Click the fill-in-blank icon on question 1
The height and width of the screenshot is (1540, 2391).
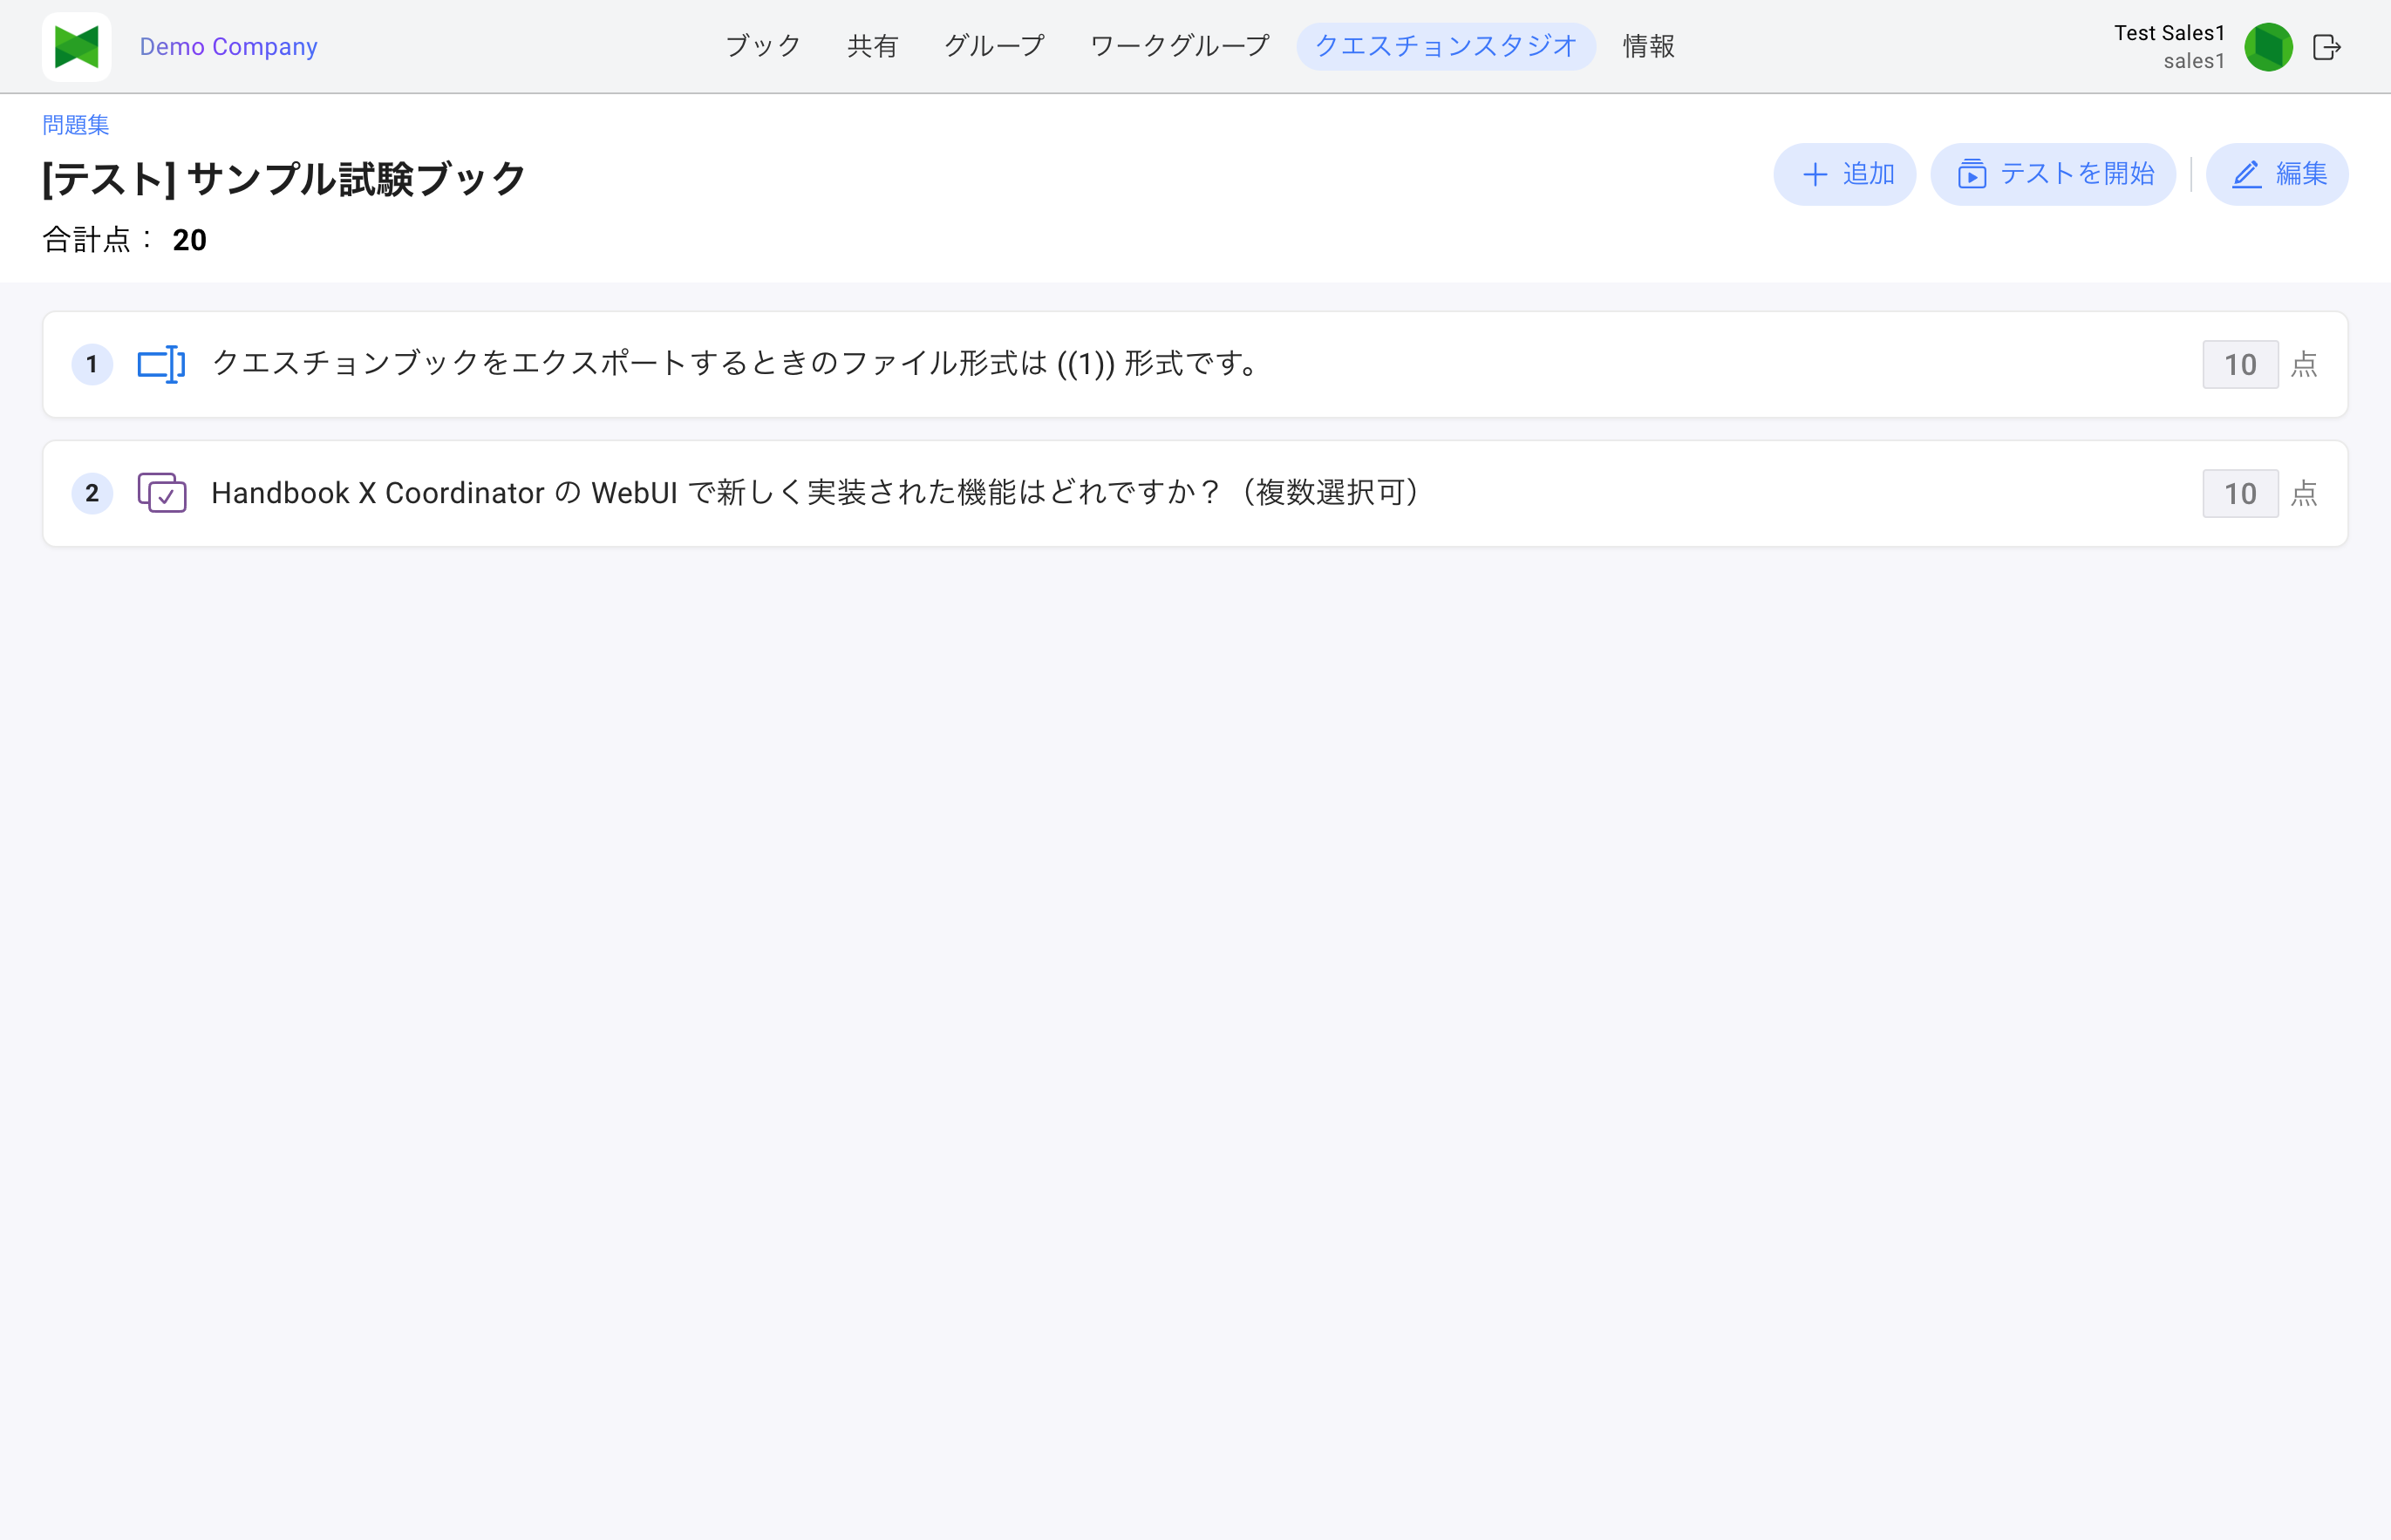(x=161, y=364)
